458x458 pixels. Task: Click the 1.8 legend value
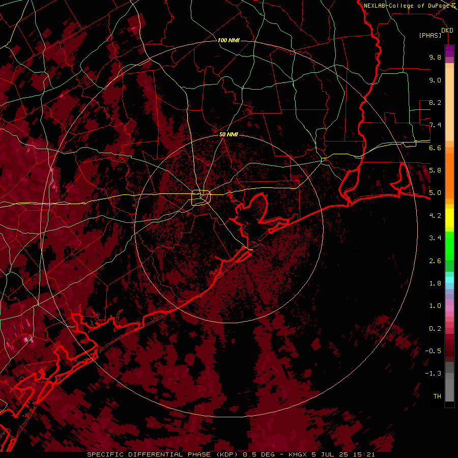click(x=435, y=283)
